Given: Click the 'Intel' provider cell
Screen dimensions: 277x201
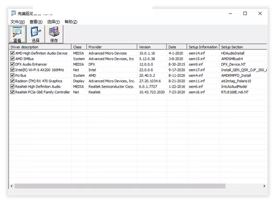Looking at the screenshot, I should pyautogui.click(x=92, y=70).
